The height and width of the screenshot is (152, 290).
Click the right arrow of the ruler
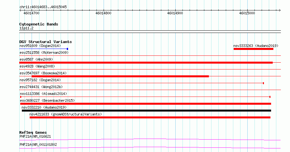pos(280,10)
